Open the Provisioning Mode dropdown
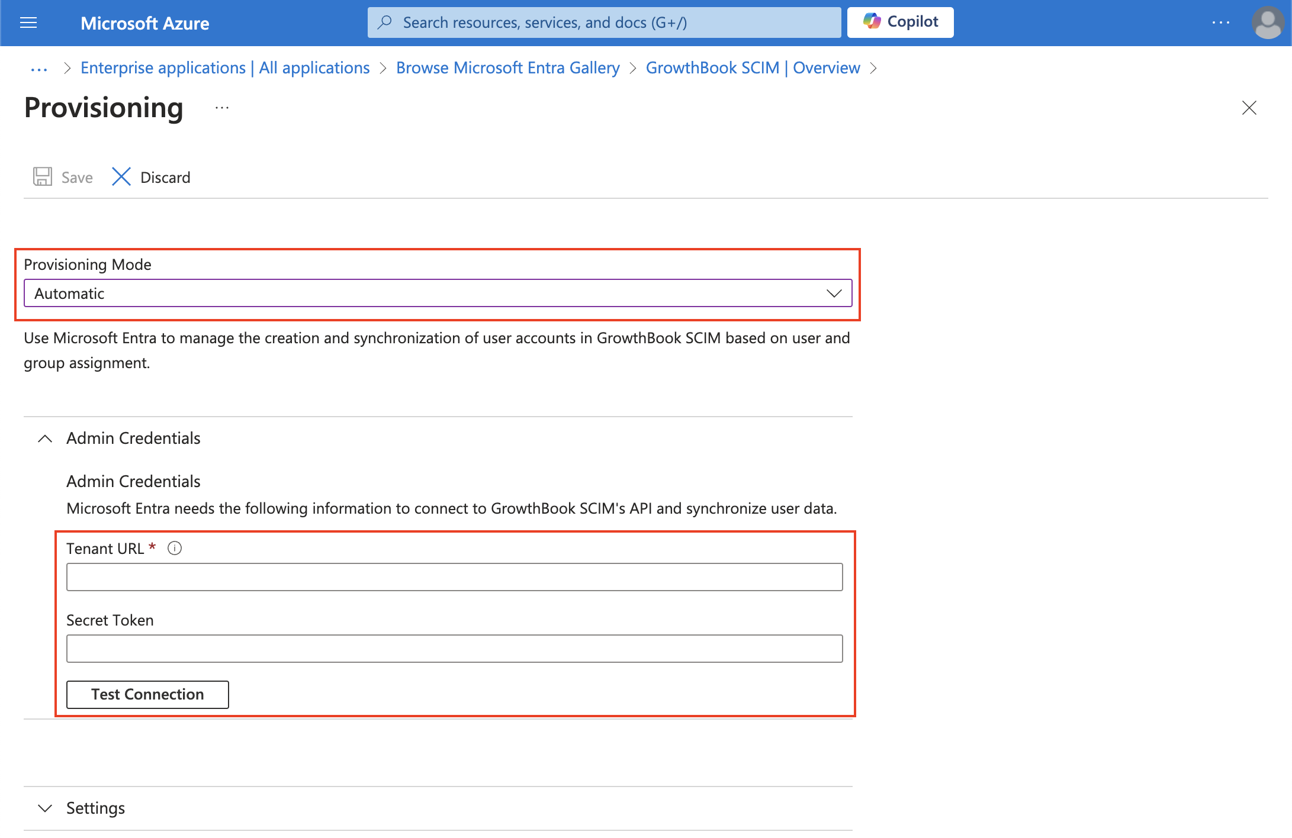This screenshot has height=838, width=1292. (x=438, y=293)
